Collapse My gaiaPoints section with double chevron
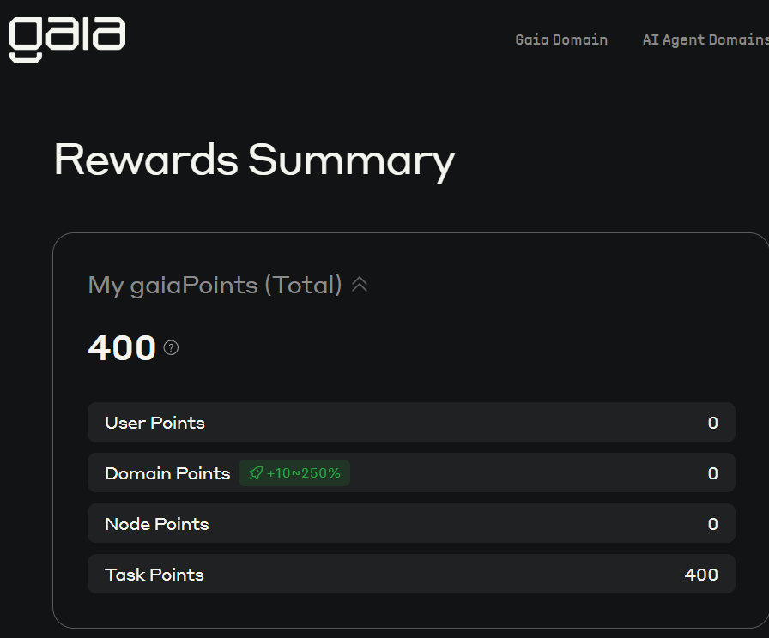769x638 pixels. [x=360, y=285]
